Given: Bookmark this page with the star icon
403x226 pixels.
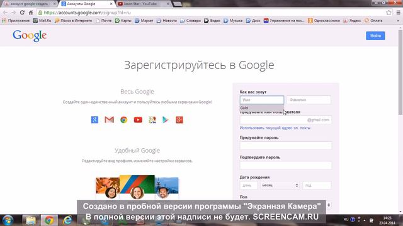Looking at the screenshot, I should [x=389, y=13].
